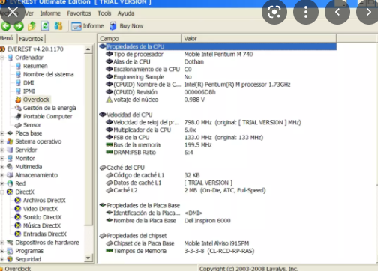The image size is (378, 271).
Task: Click the tree scrollbar up arrow
Action: click(x=88, y=49)
